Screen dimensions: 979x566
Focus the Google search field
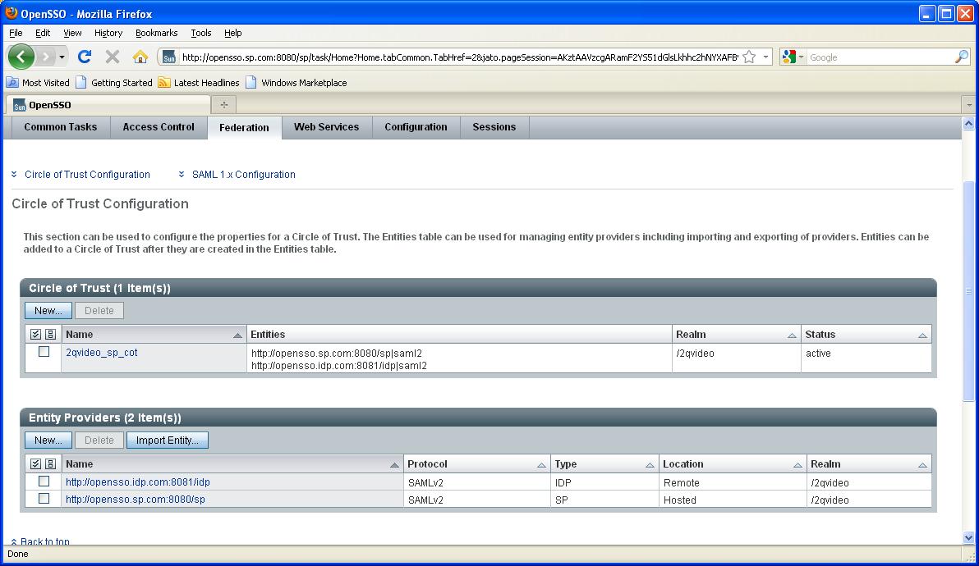[880, 57]
